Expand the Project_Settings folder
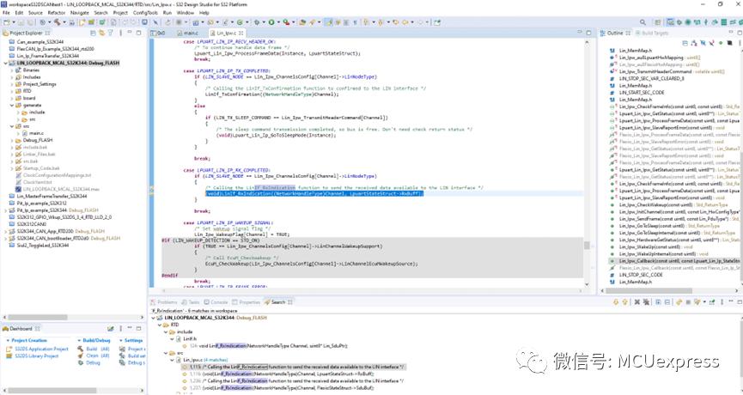743x395 pixels. pos(12,84)
